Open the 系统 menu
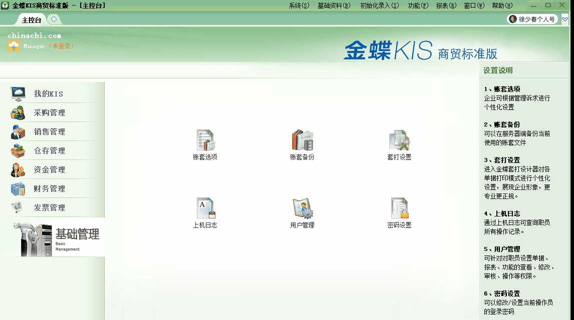 [x=299, y=5]
